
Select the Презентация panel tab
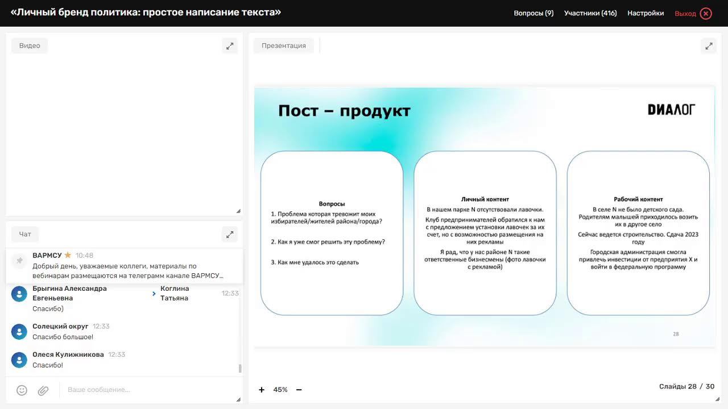[x=284, y=45]
